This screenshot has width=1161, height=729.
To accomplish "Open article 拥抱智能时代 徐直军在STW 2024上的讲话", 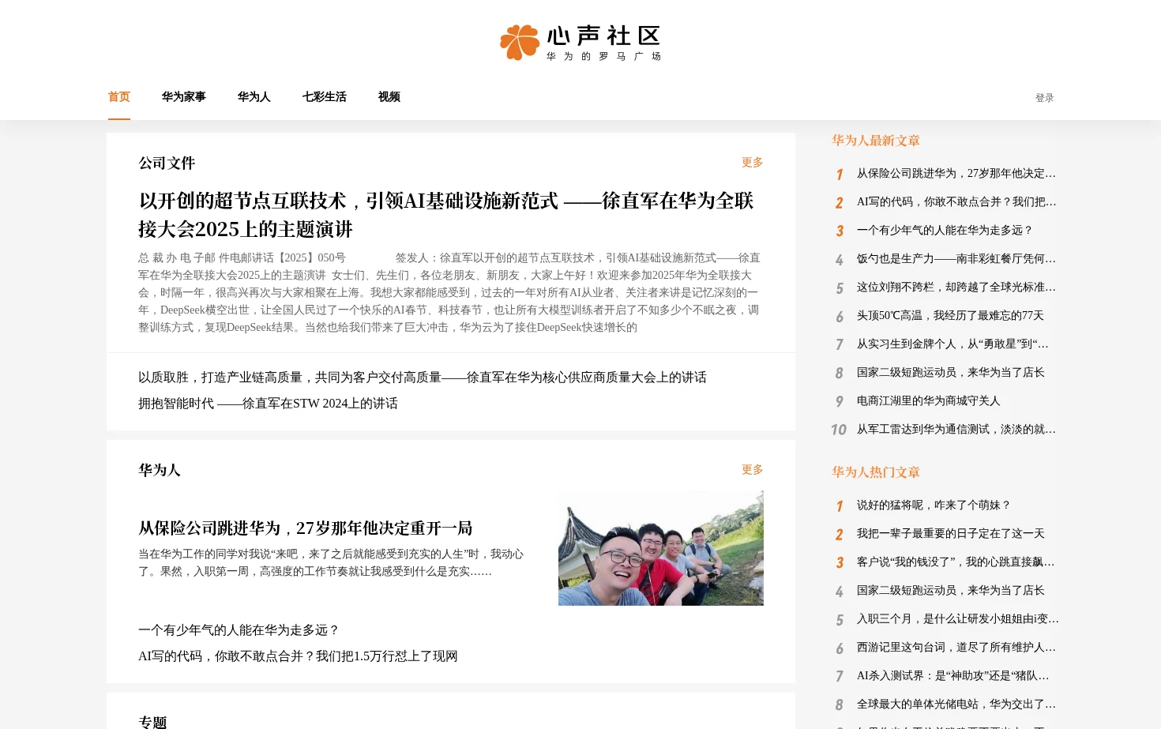I will click(x=268, y=404).
